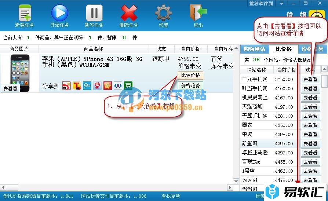Click the 商品名称 column header
The height and width of the screenshot is (201, 328).
94,49
